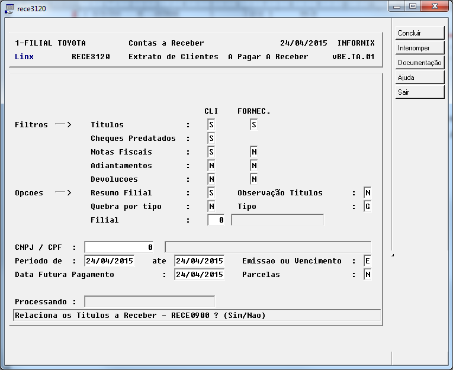Viewport: 453px width, 370px height.
Task: Exit using the Sair button
Action: pos(419,92)
